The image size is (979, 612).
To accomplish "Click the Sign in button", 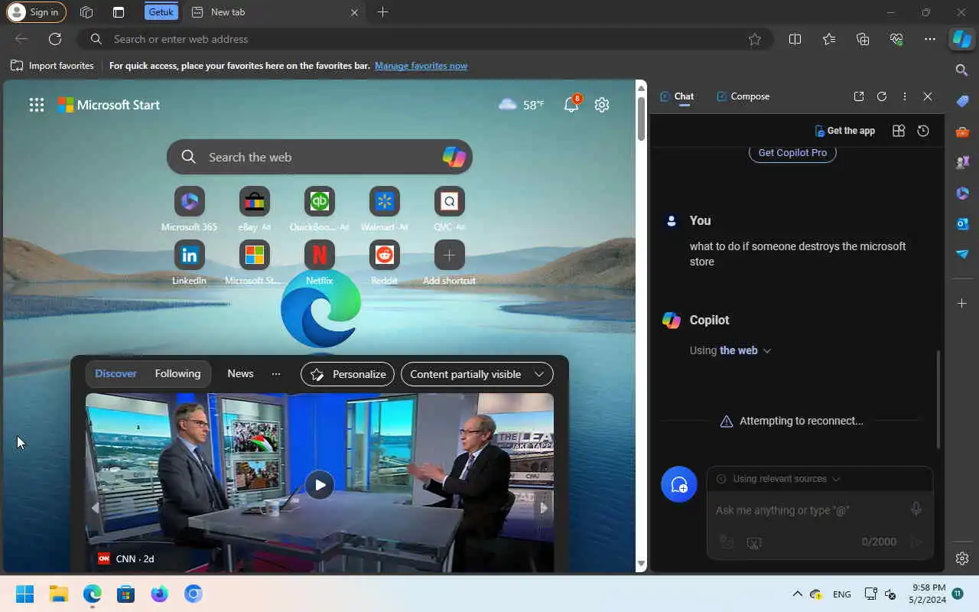I will point(36,12).
